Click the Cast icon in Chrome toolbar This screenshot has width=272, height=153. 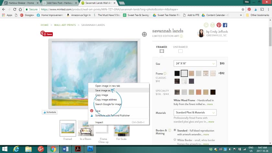click(x=262, y=9)
